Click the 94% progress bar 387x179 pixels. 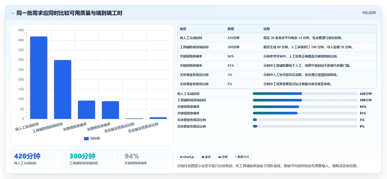[x=305, y=107]
